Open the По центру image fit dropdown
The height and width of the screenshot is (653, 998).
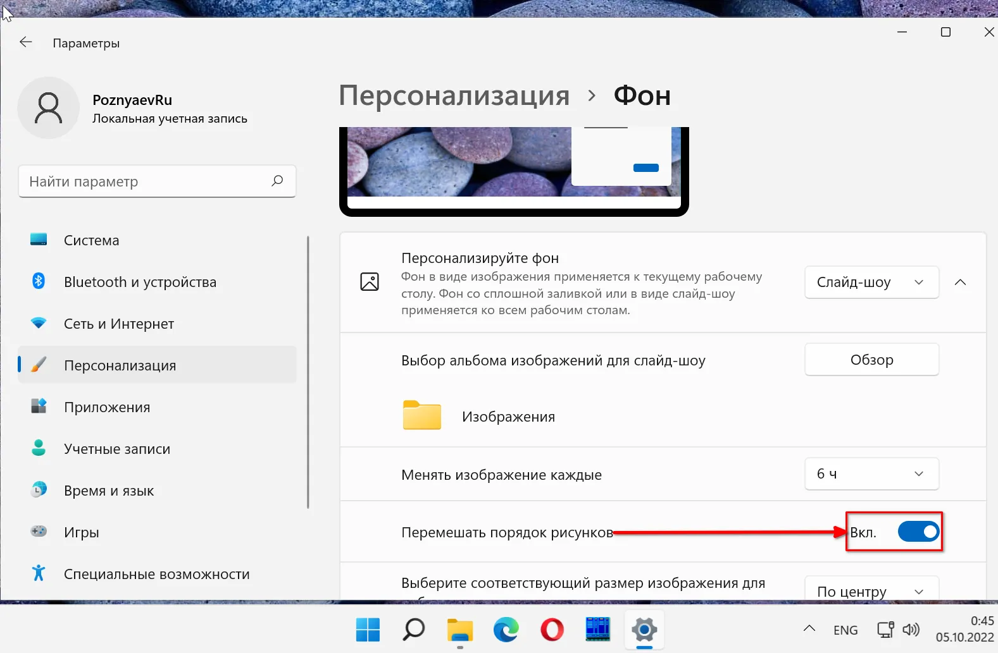click(x=871, y=591)
